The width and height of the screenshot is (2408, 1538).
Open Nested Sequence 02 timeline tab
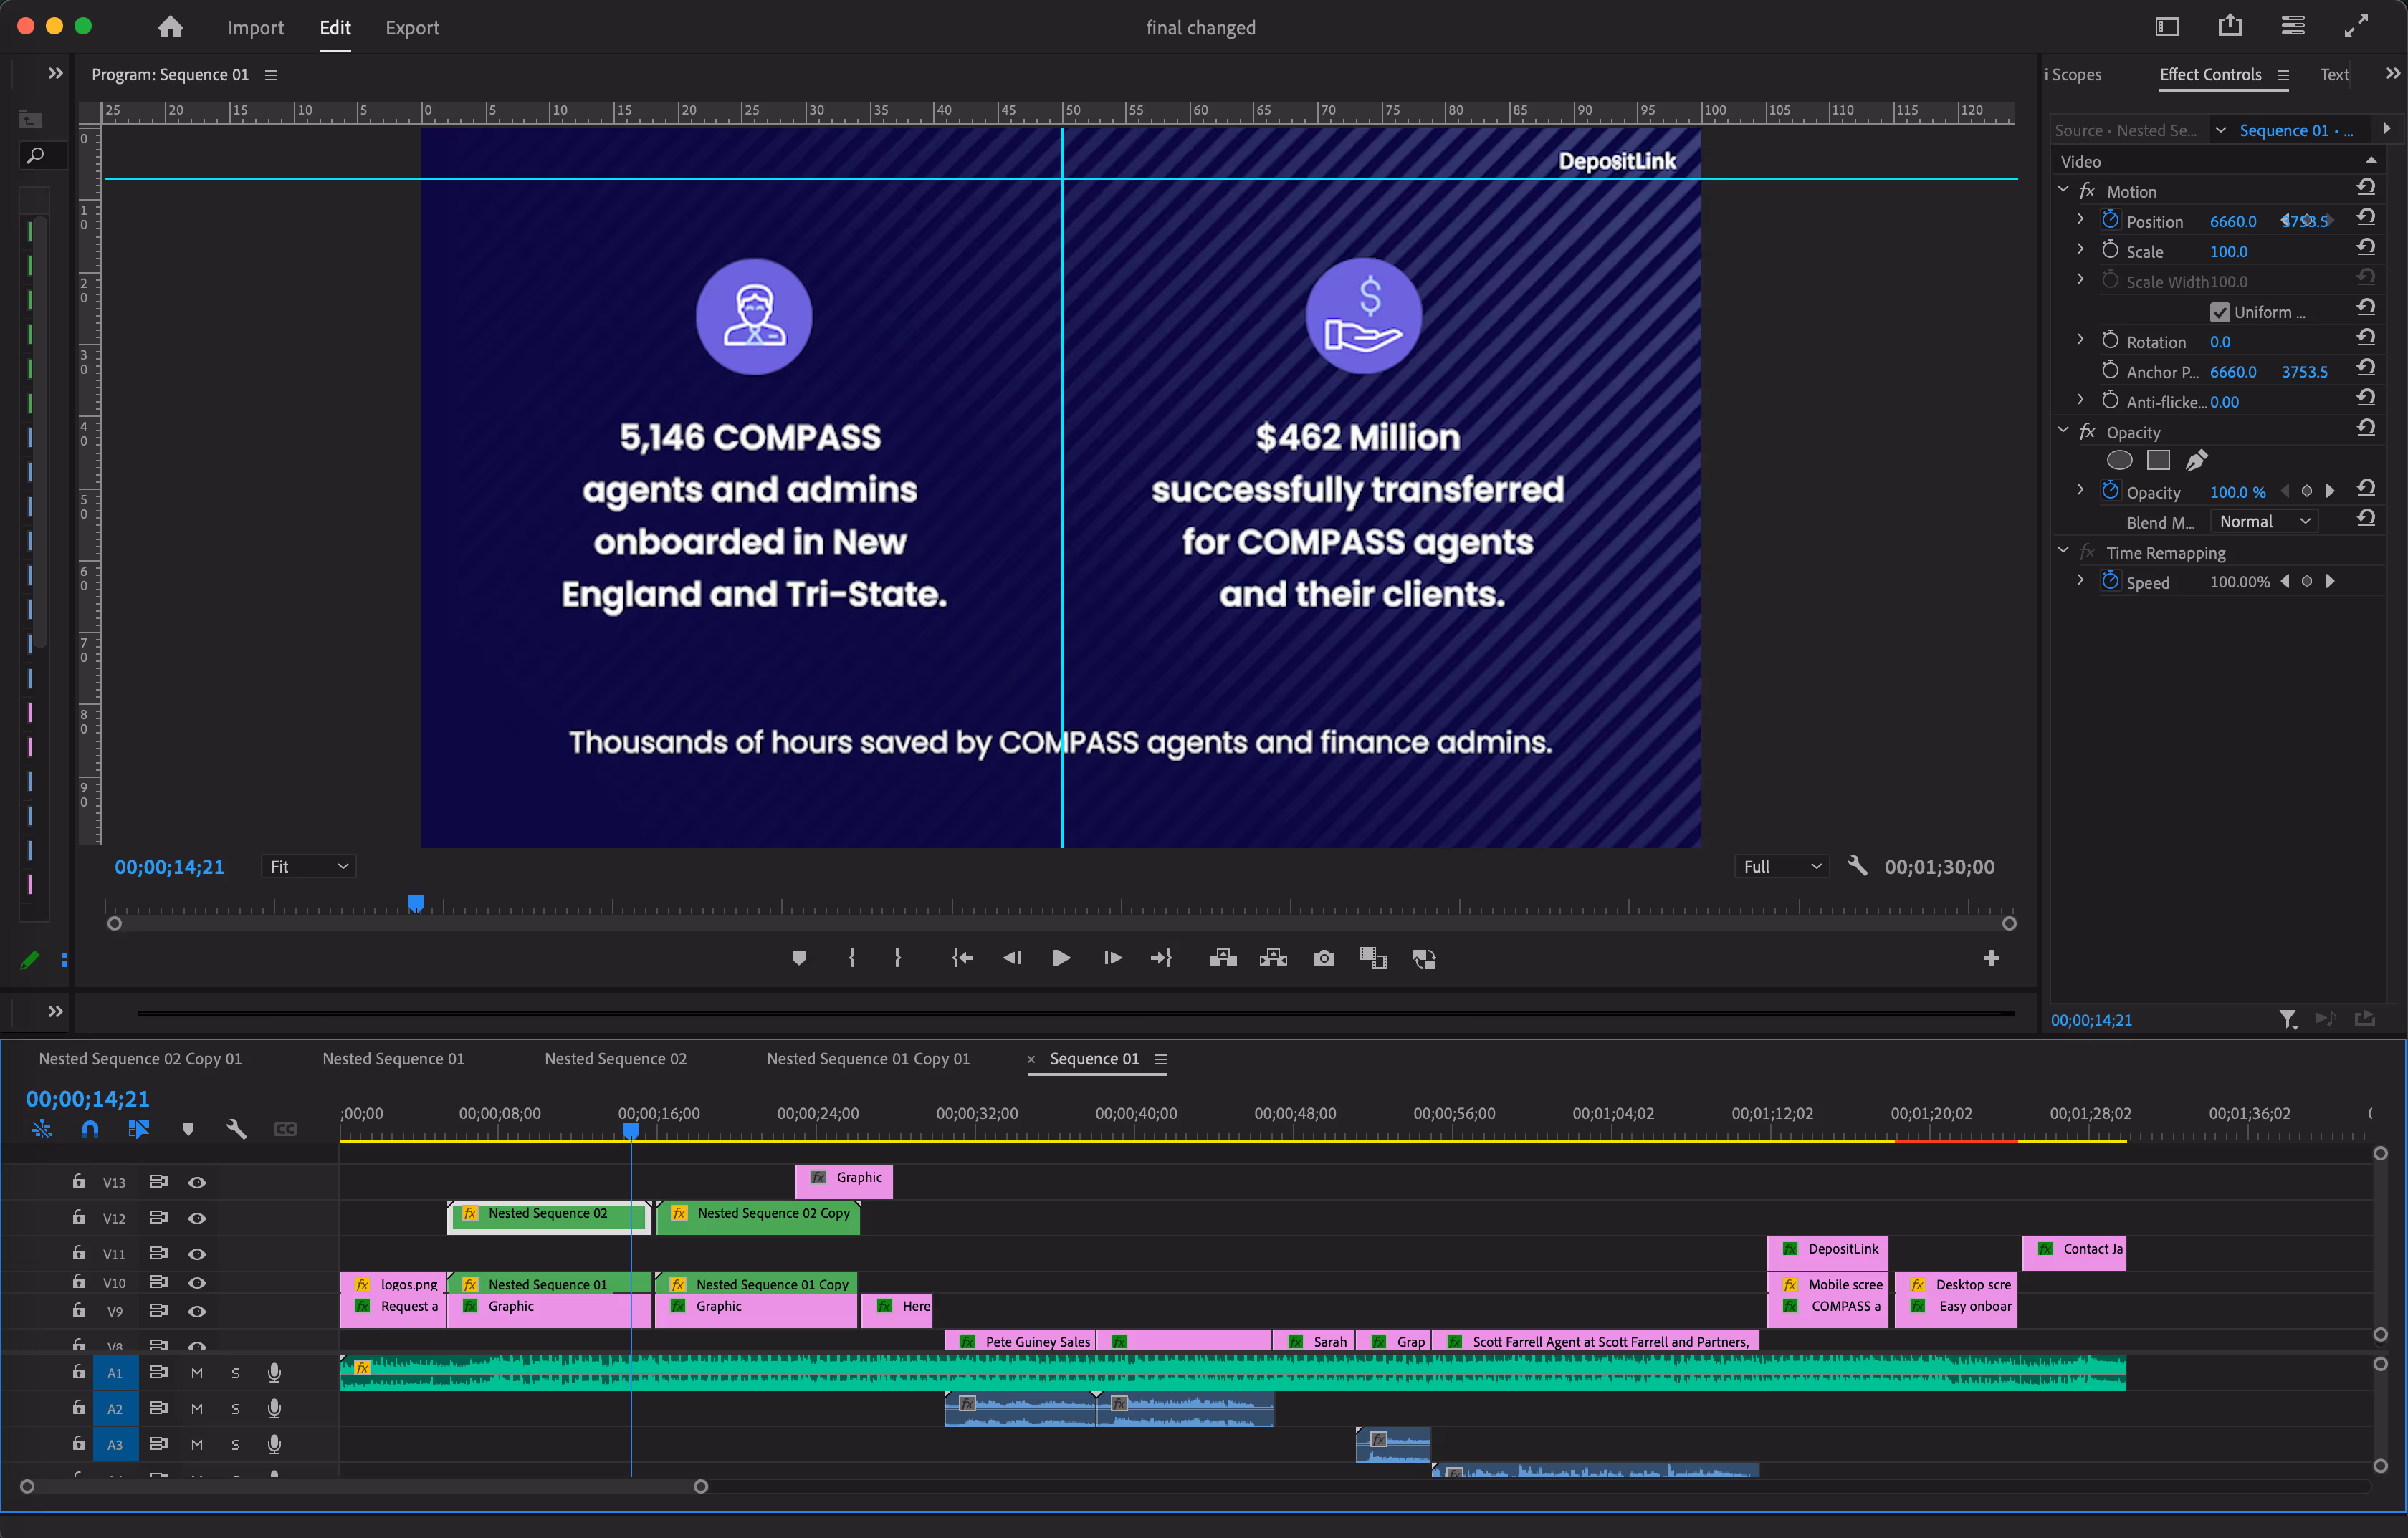[615, 1058]
